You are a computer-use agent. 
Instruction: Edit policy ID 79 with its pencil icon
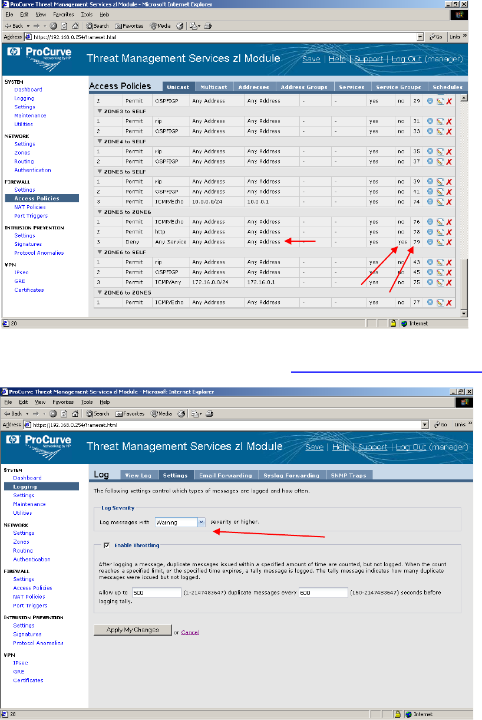440,242
